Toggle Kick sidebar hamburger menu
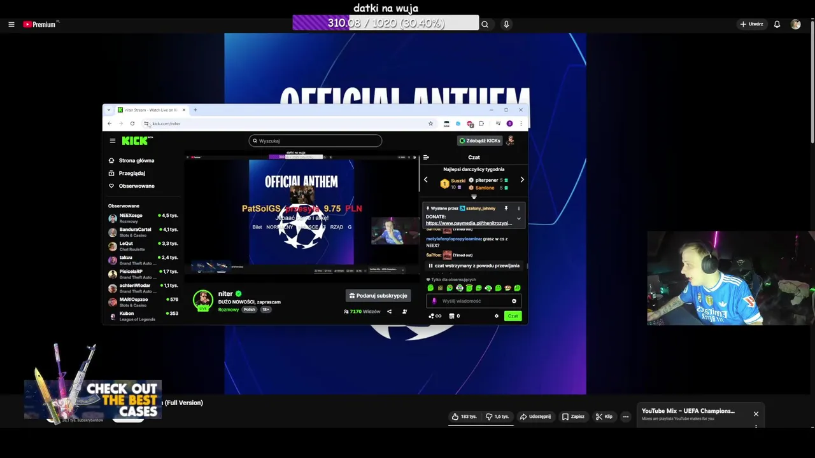The height and width of the screenshot is (458, 815). 113,141
